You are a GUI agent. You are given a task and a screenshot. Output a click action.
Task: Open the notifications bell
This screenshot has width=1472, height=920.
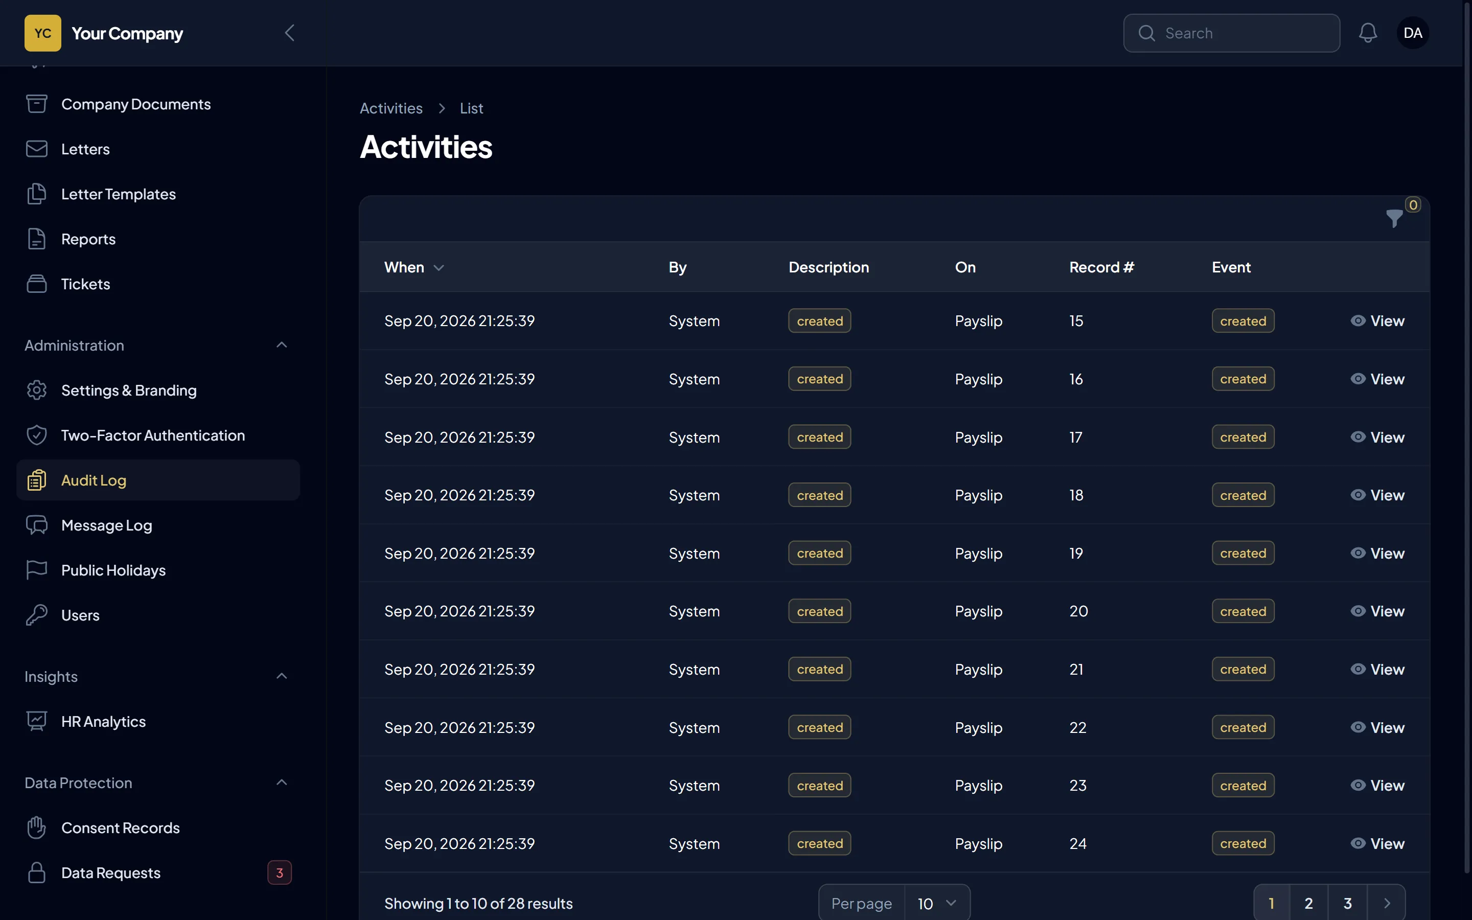tap(1368, 33)
